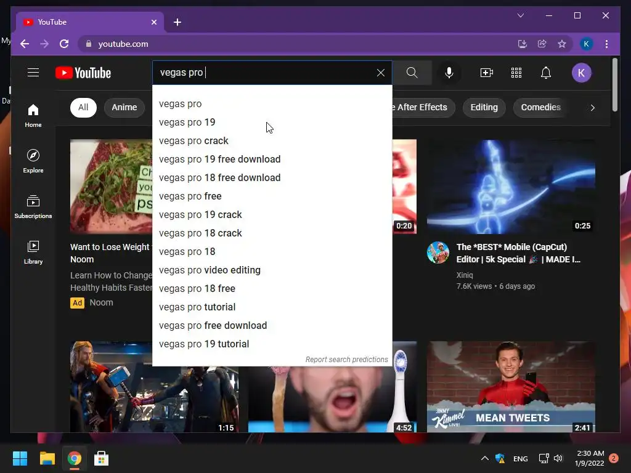
Task: Choose suggestion "vegas pro 19 tutorial"
Action: 272,344
